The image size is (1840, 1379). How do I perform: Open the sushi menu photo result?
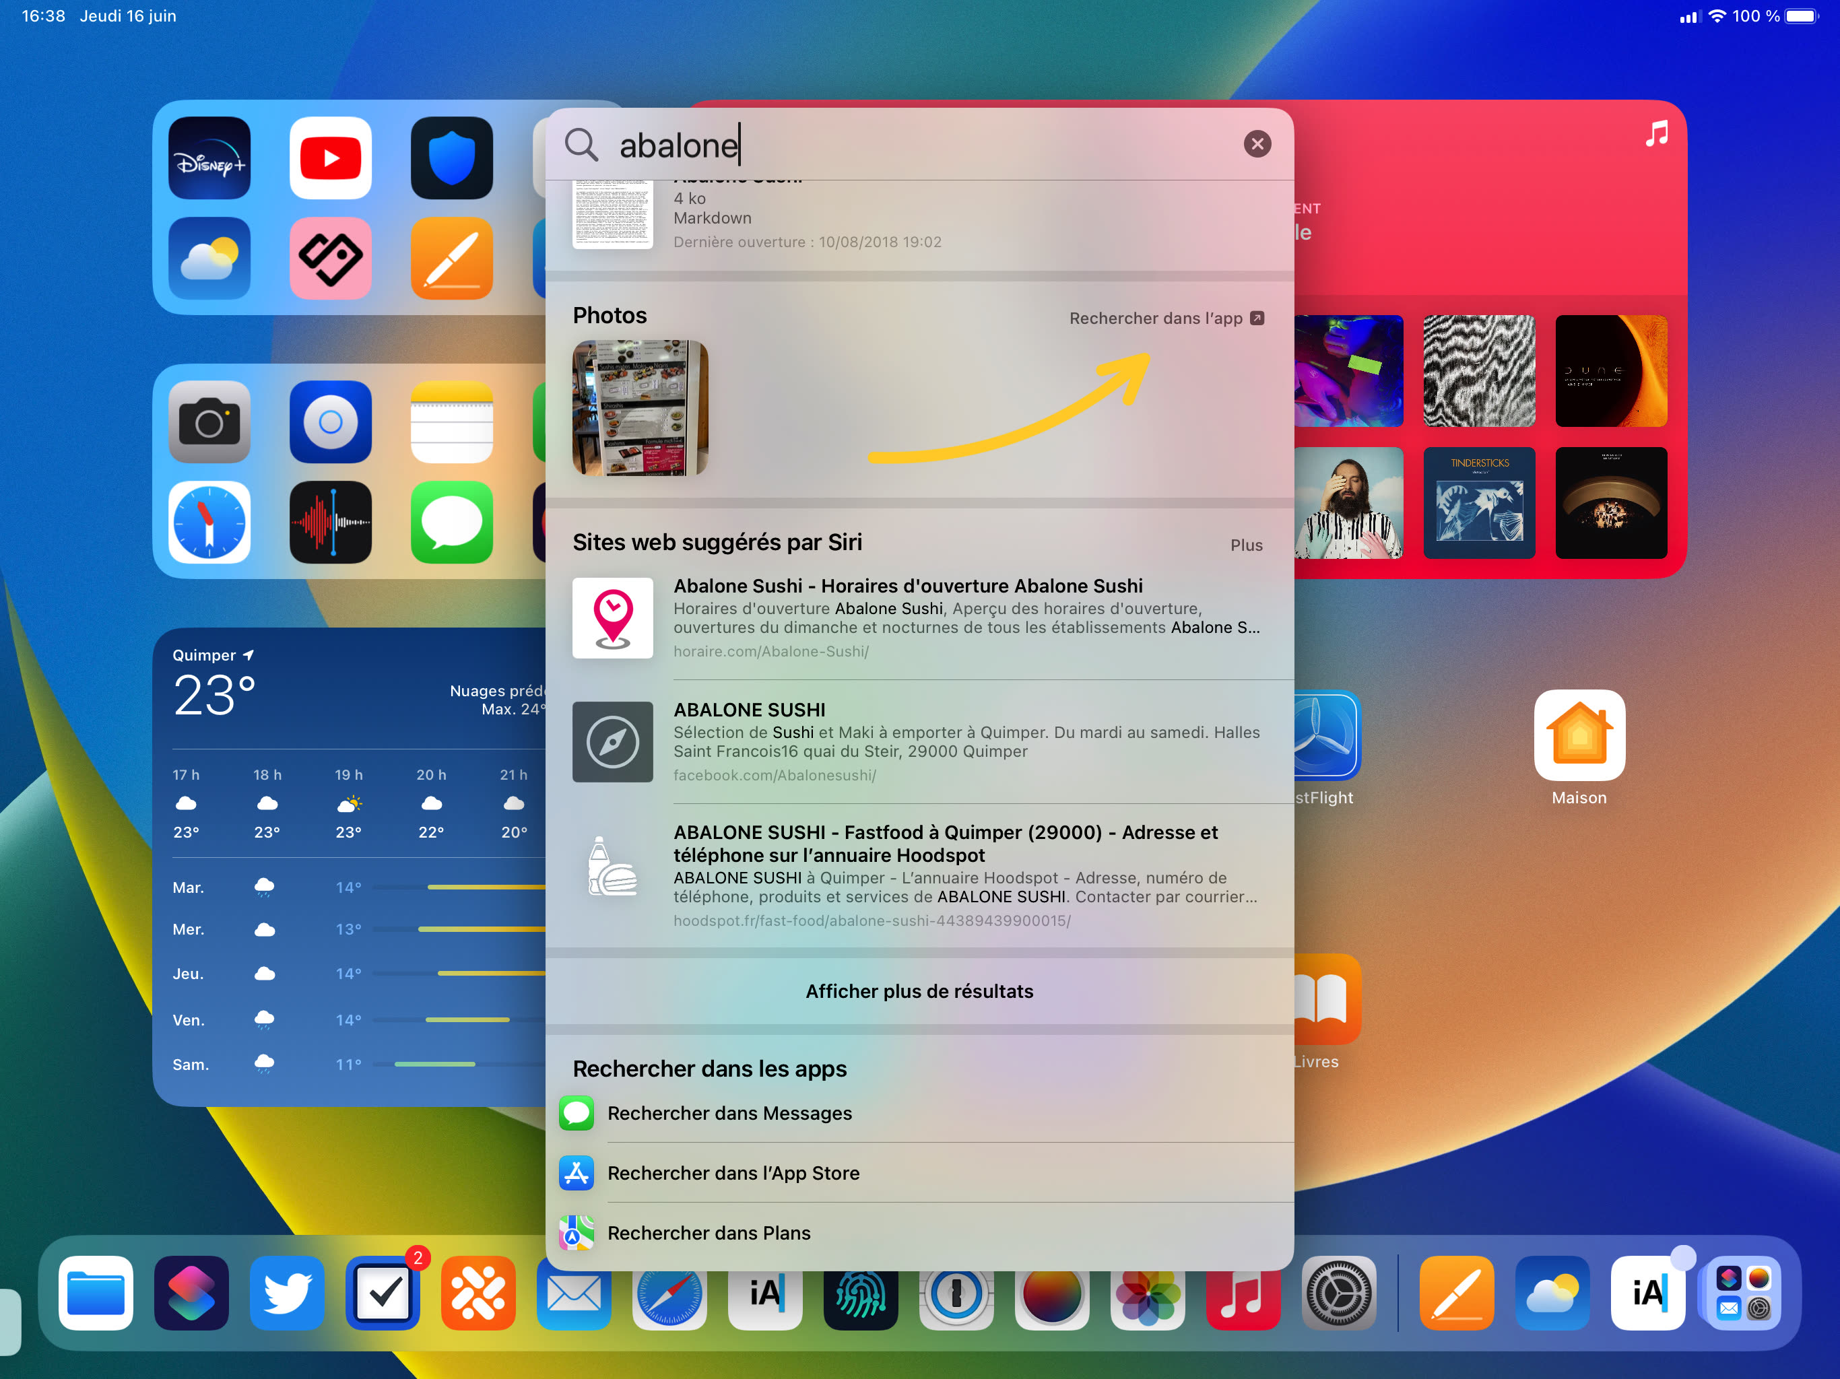pyautogui.click(x=640, y=407)
